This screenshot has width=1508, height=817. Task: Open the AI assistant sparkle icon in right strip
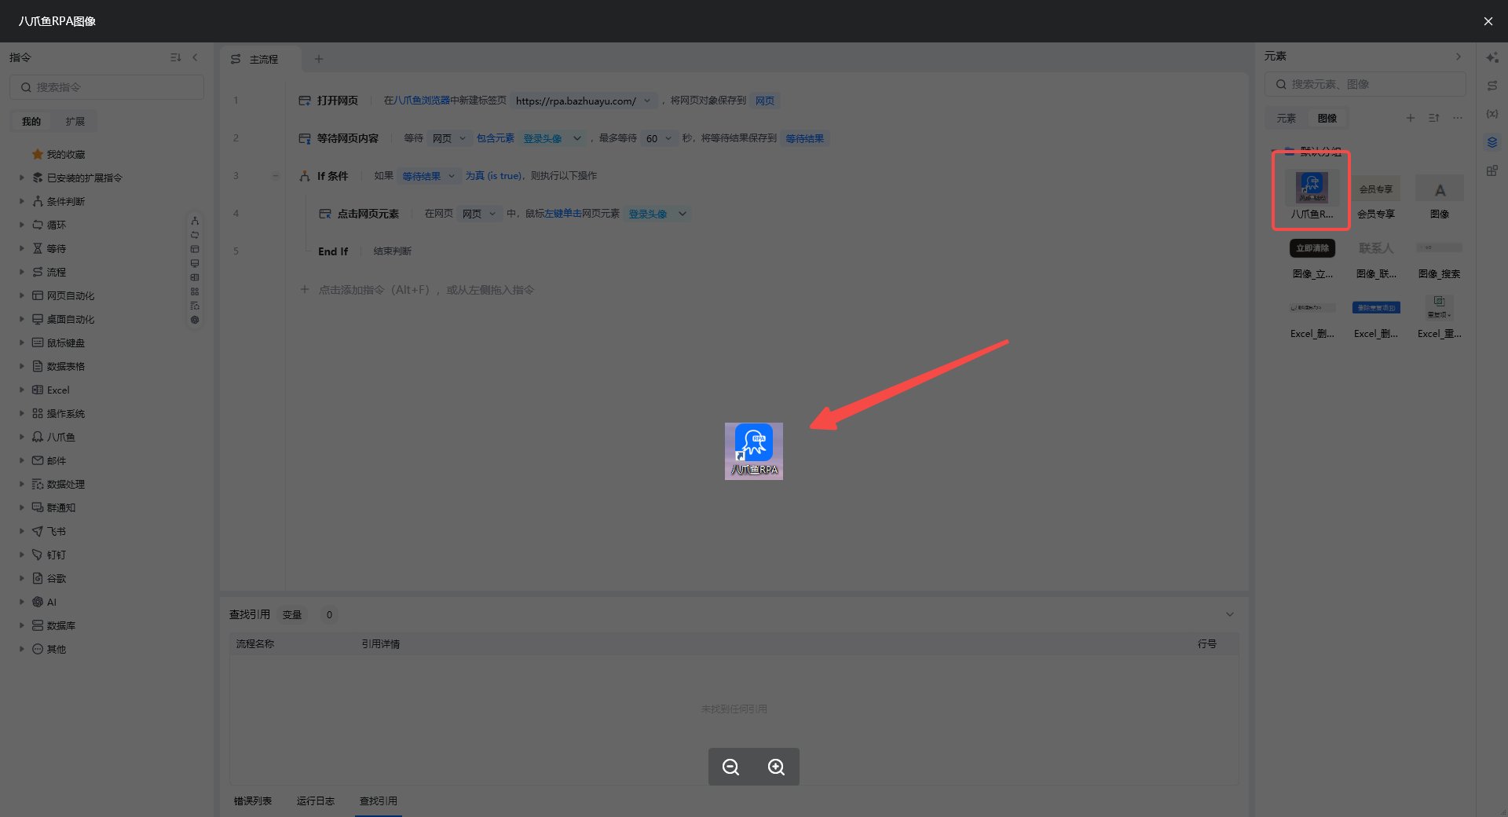pyautogui.click(x=1492, y=57)
